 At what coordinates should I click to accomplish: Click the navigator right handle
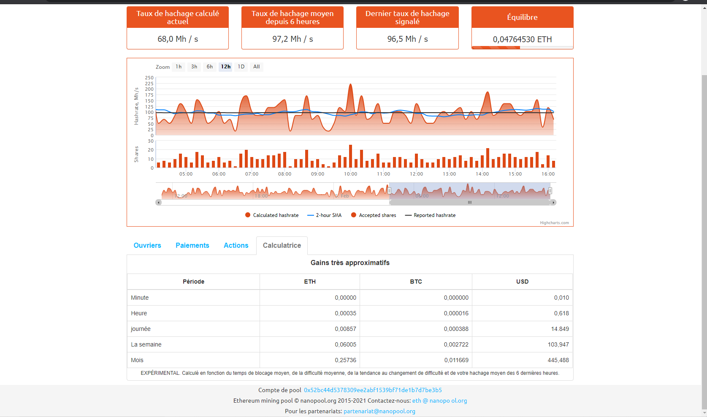(550, 191)
